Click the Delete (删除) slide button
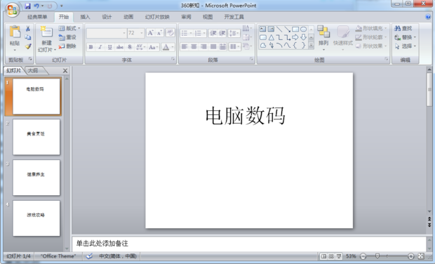This screenshot has height=264, width=435. [x=67, y=46]
